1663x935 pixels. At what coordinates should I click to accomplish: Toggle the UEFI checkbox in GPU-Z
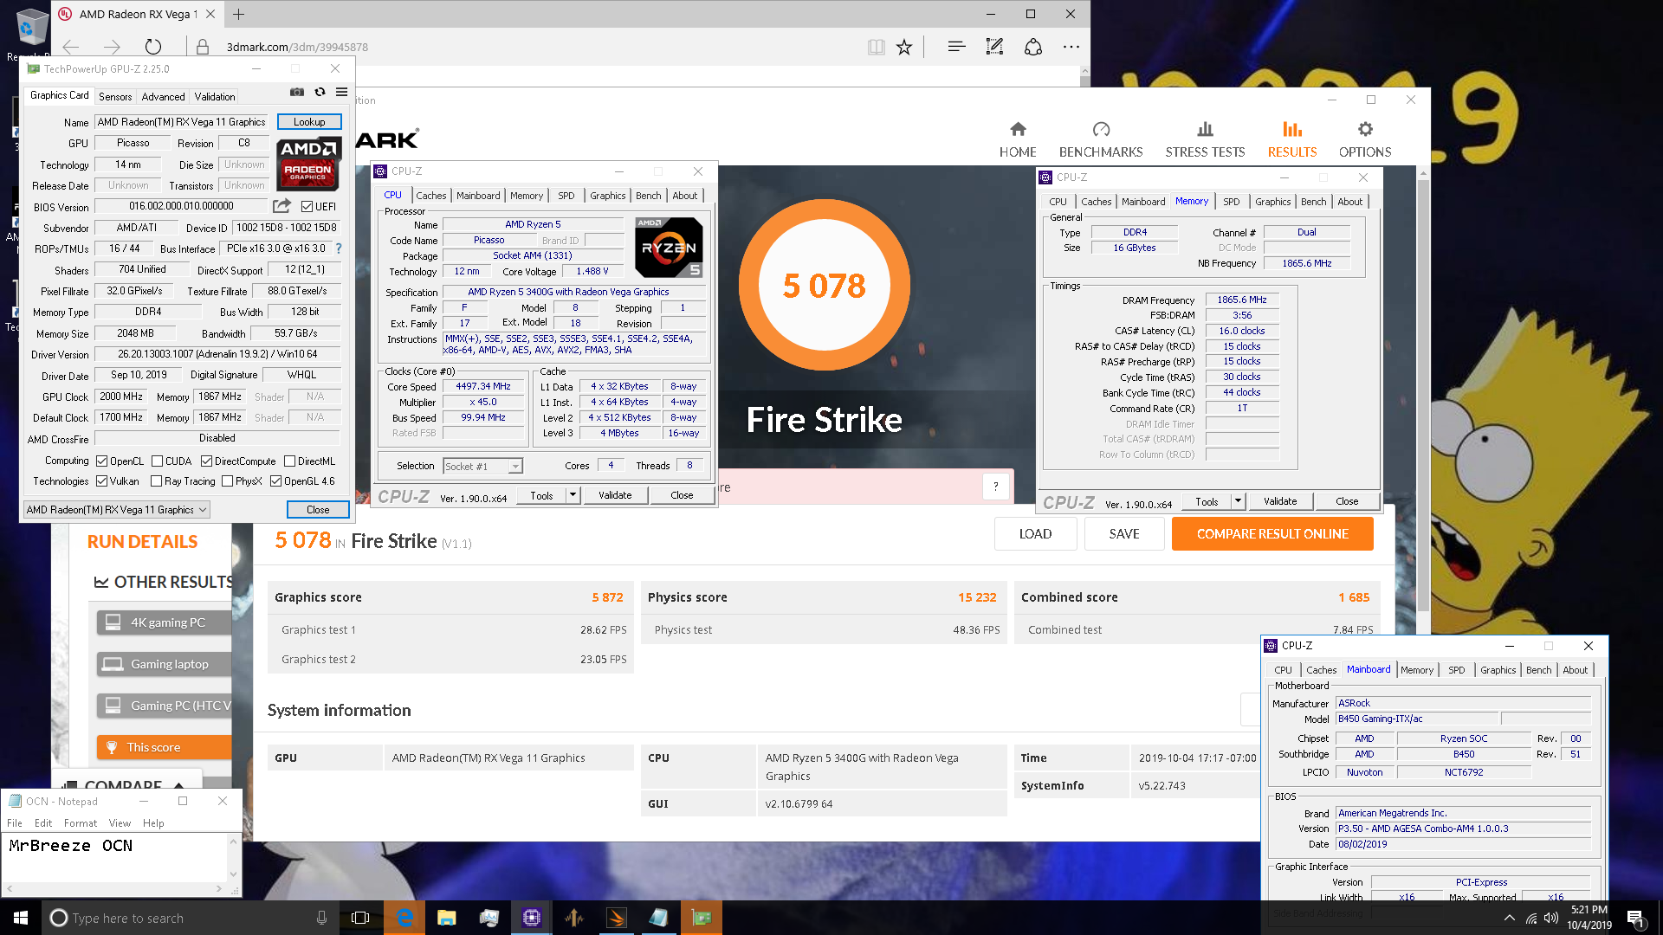point(307,206)
